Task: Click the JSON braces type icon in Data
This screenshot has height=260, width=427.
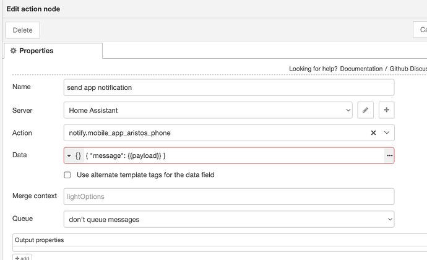Action: pyautogui.click(x=79, y=155)
